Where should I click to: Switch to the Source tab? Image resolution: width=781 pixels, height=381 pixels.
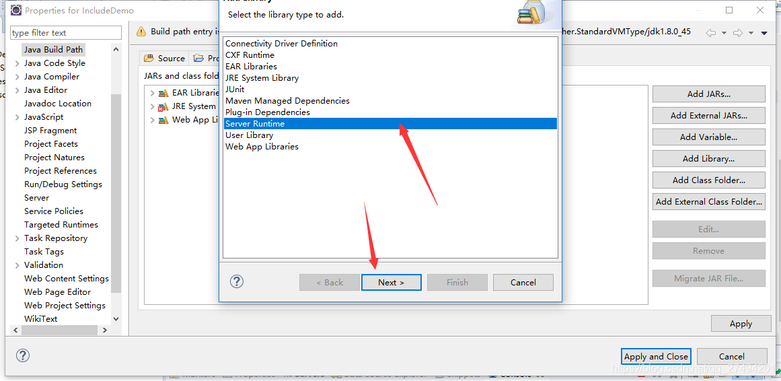164,59
